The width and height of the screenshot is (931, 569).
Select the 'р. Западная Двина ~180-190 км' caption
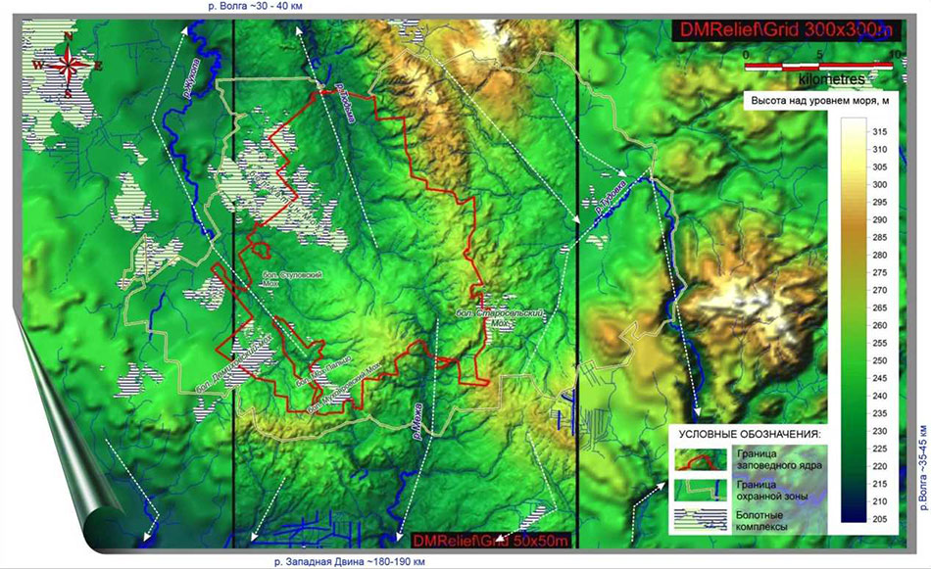coord(352,562)
